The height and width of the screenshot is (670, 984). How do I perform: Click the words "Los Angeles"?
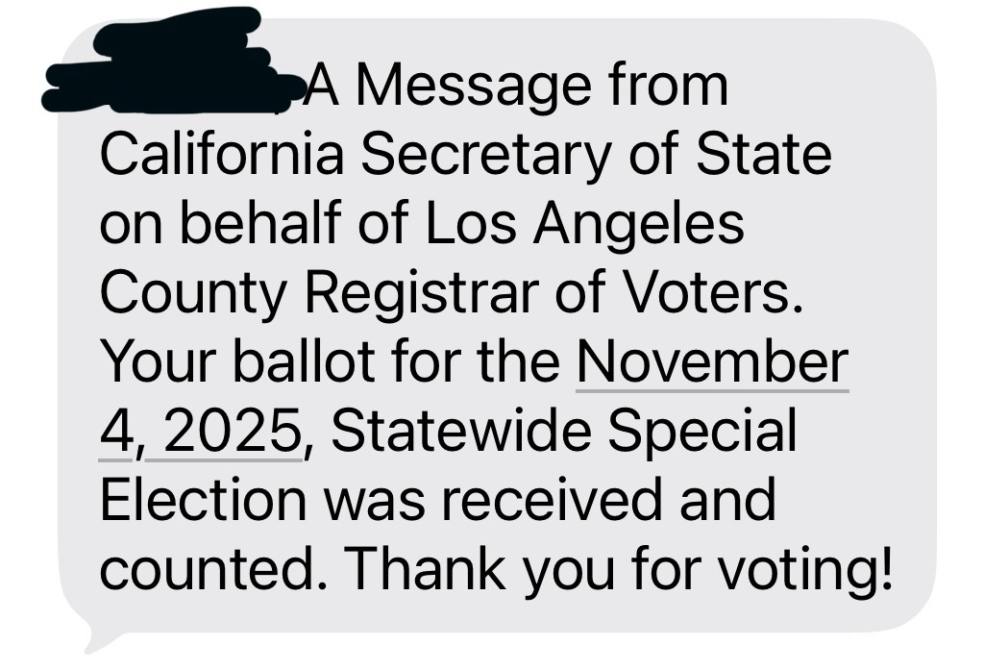(582, 225)
